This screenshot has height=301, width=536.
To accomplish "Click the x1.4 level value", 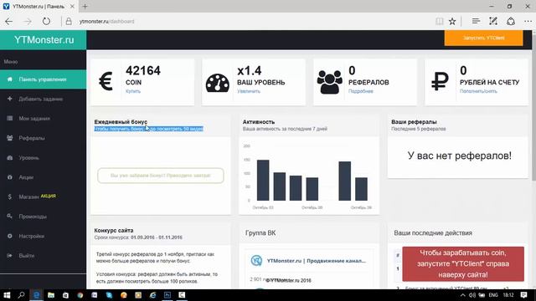I will (250, 70).
